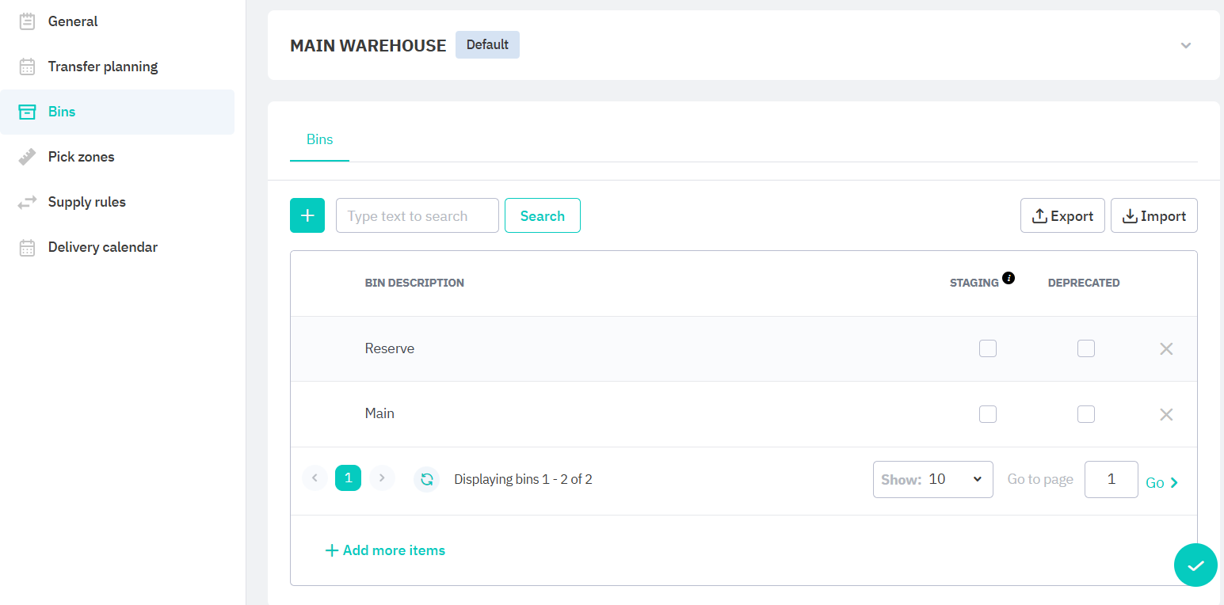Focus the bin search text field
Image resolution: width=1224 pixels, height=605 pixels.
[x=417, y=215]
